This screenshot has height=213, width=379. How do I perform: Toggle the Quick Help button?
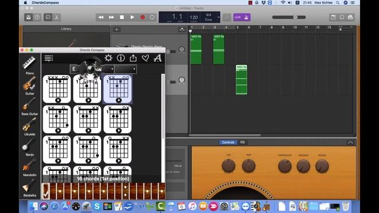click(x=37, y=17)
